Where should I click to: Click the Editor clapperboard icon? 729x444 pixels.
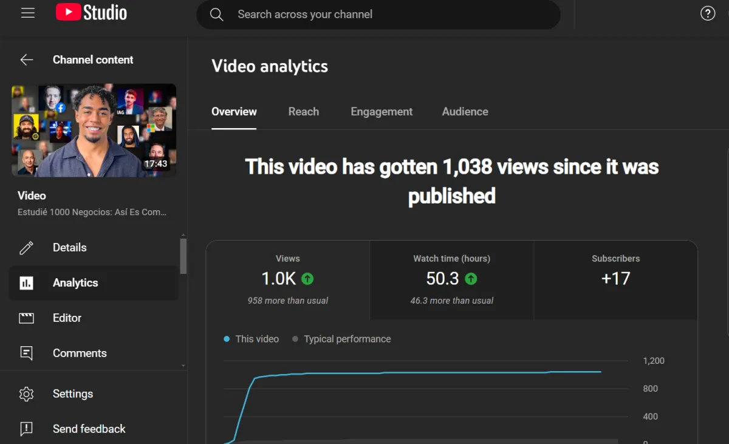[x=26, y=318]
